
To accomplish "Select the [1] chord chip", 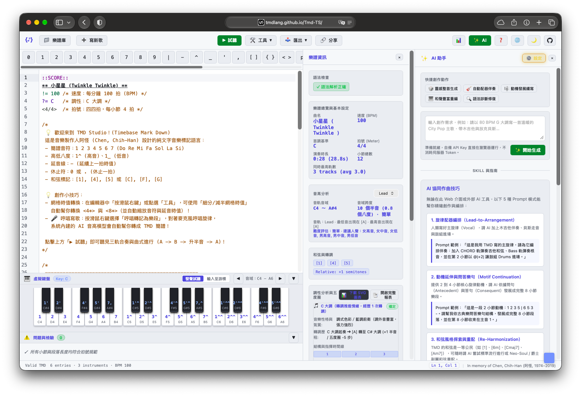I will coord(319,263).
